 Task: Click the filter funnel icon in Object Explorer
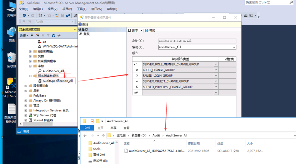click(48, 36)
